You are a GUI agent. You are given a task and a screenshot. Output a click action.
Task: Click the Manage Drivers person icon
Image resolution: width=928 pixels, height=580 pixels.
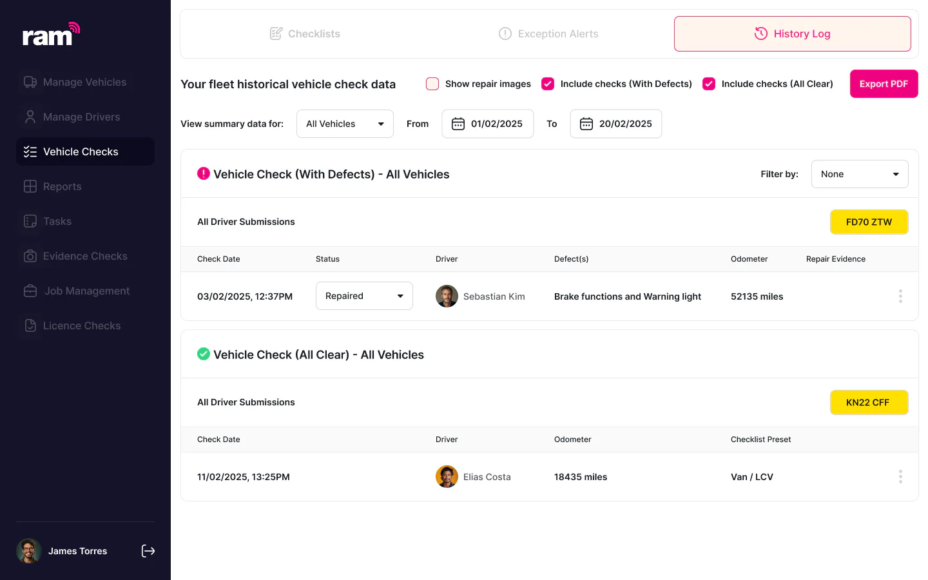pos(30,117)
